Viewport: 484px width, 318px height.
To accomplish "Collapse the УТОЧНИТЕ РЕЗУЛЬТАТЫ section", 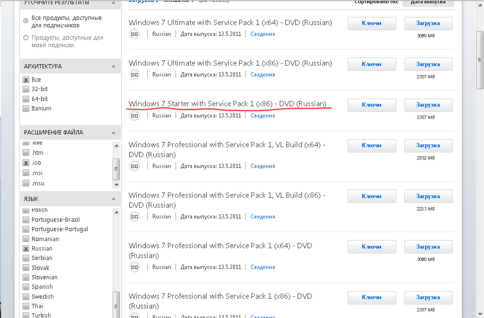I will pos(114,2).
